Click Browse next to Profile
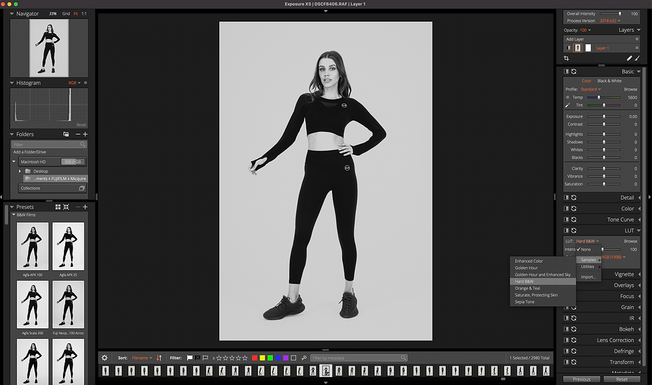The height and width of the screenshot is (385, 652). tap(631, 89)
